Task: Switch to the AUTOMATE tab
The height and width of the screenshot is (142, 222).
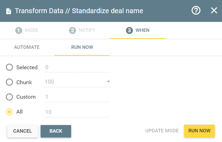Action: pos(27,47)
